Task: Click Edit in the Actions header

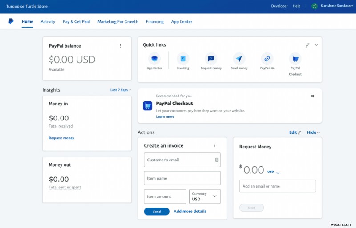Action: point(295,132)
